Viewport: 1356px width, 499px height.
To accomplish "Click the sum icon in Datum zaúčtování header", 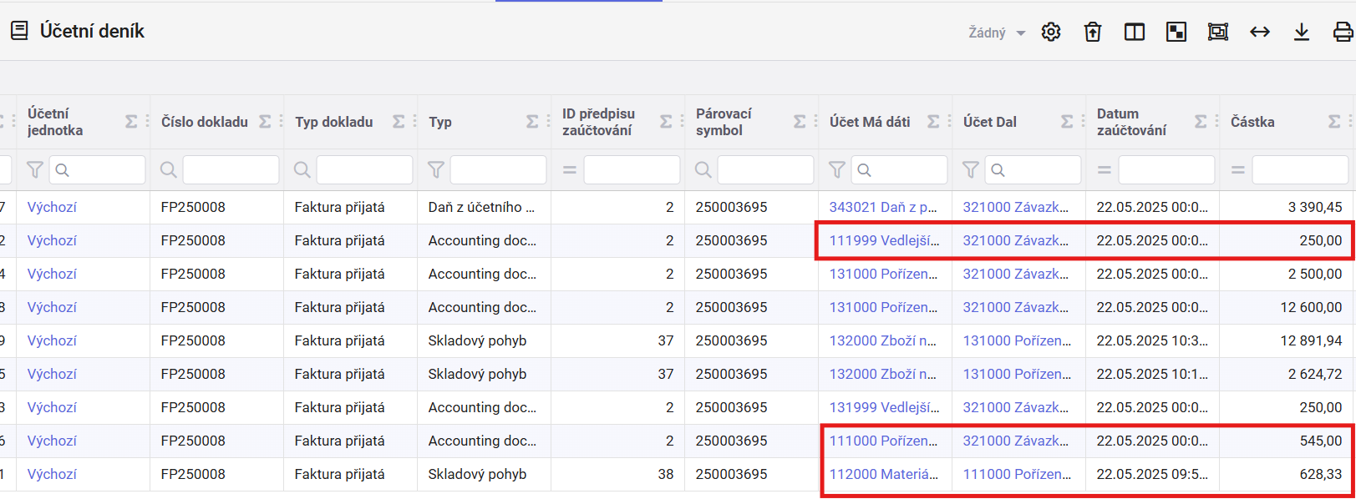I will [1201, 122].
